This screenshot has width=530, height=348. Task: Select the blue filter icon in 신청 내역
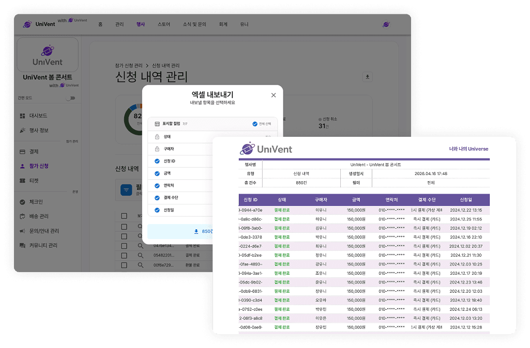(x=126, y=191)
